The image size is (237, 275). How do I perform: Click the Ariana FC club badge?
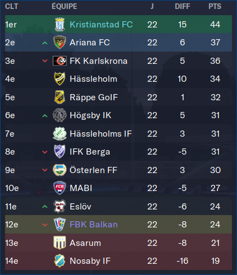coord(59,43)
